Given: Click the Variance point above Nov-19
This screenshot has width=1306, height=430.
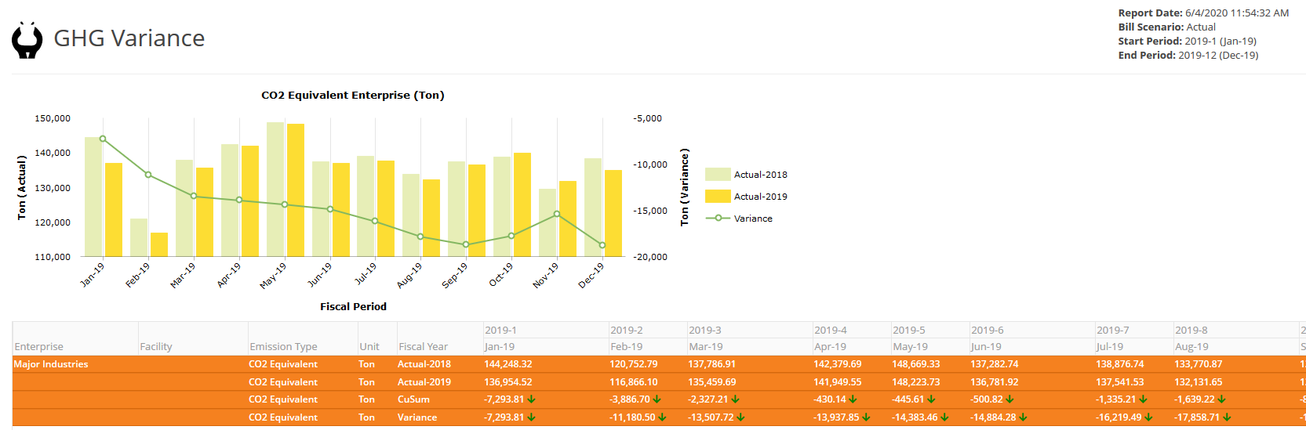Looking at the screenshot, I should click(557, 214).
